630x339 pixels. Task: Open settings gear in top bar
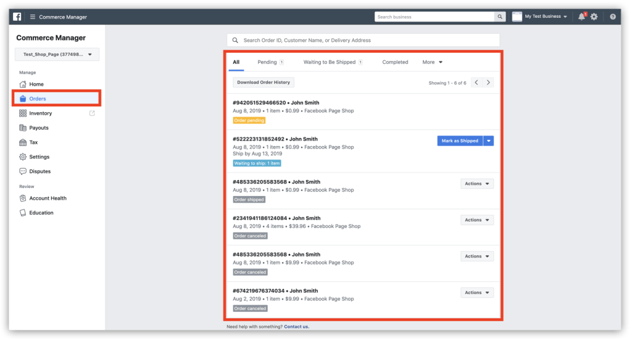[594, 17]
